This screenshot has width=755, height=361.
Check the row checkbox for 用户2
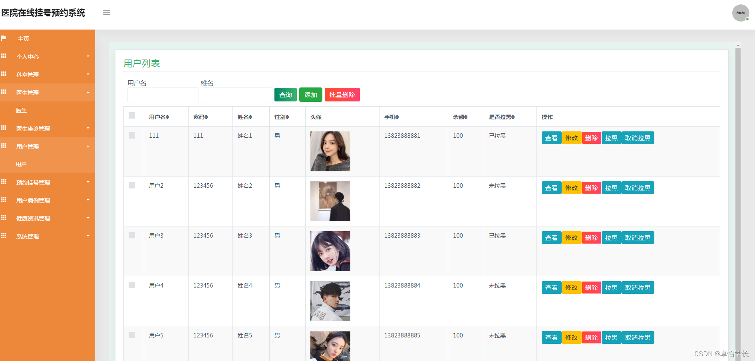point(132,185)
